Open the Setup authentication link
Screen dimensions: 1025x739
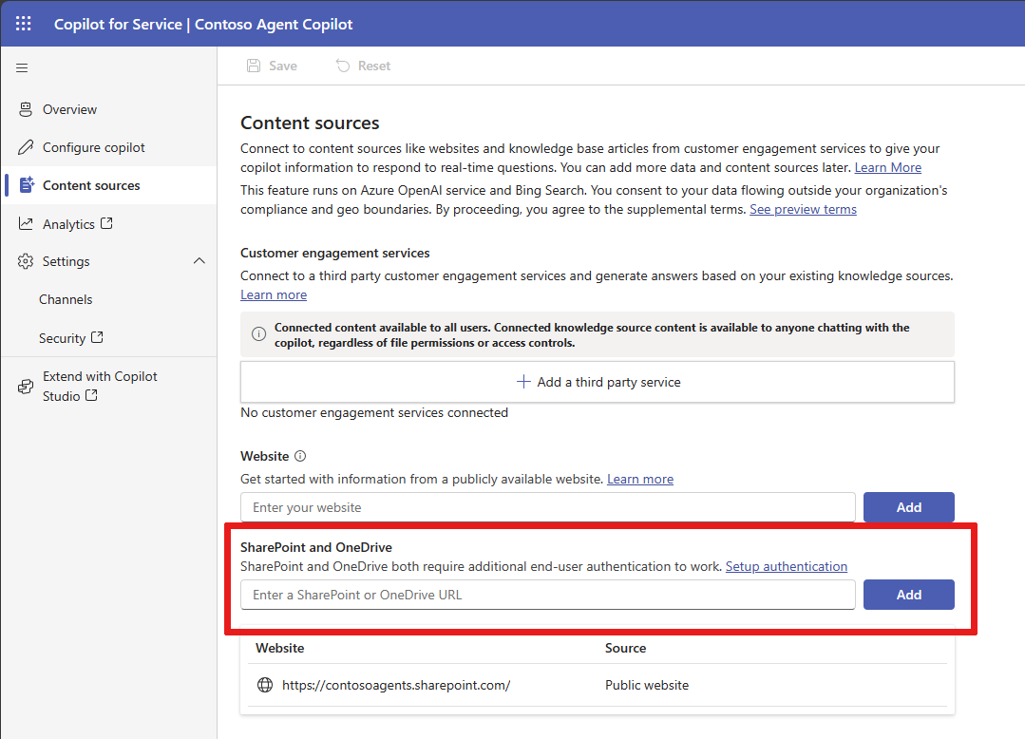pyautogui.click(x=786, y=566)
